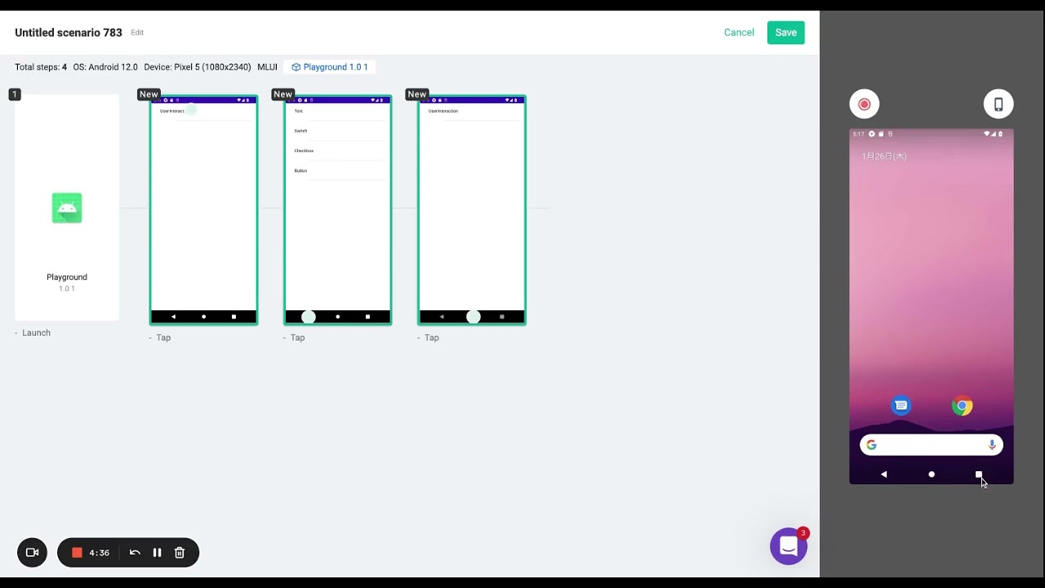Open the chat support widget
This screenshot has height=588, width=1045.
coord(789,546)
